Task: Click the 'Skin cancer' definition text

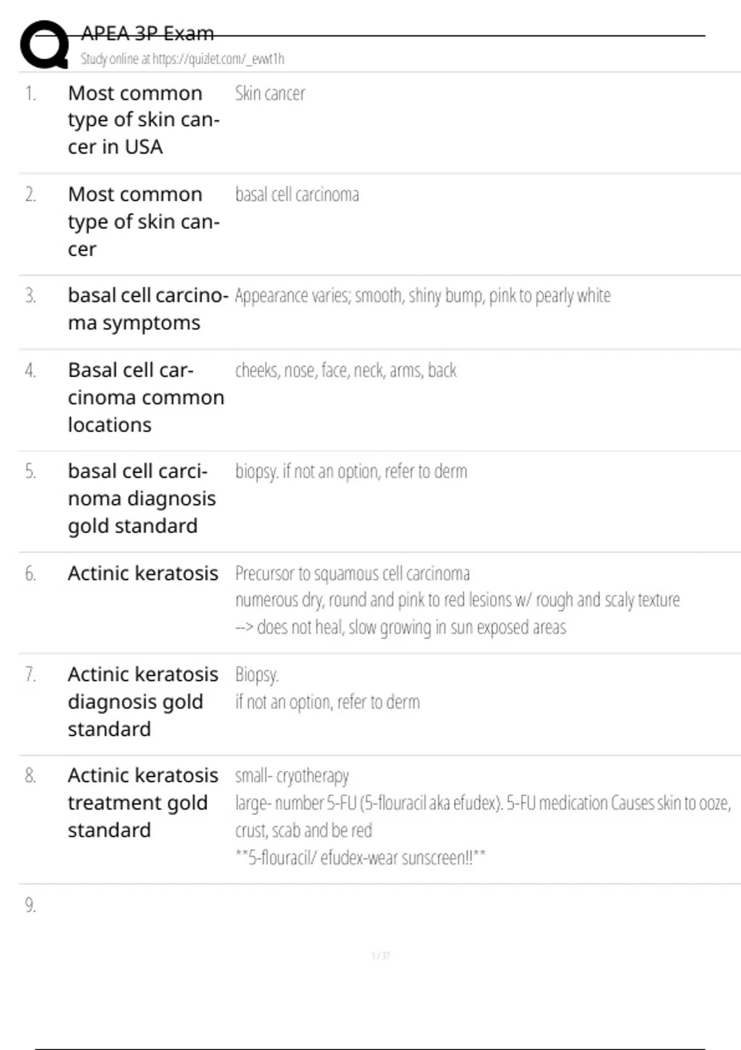Action: [270, 94]
